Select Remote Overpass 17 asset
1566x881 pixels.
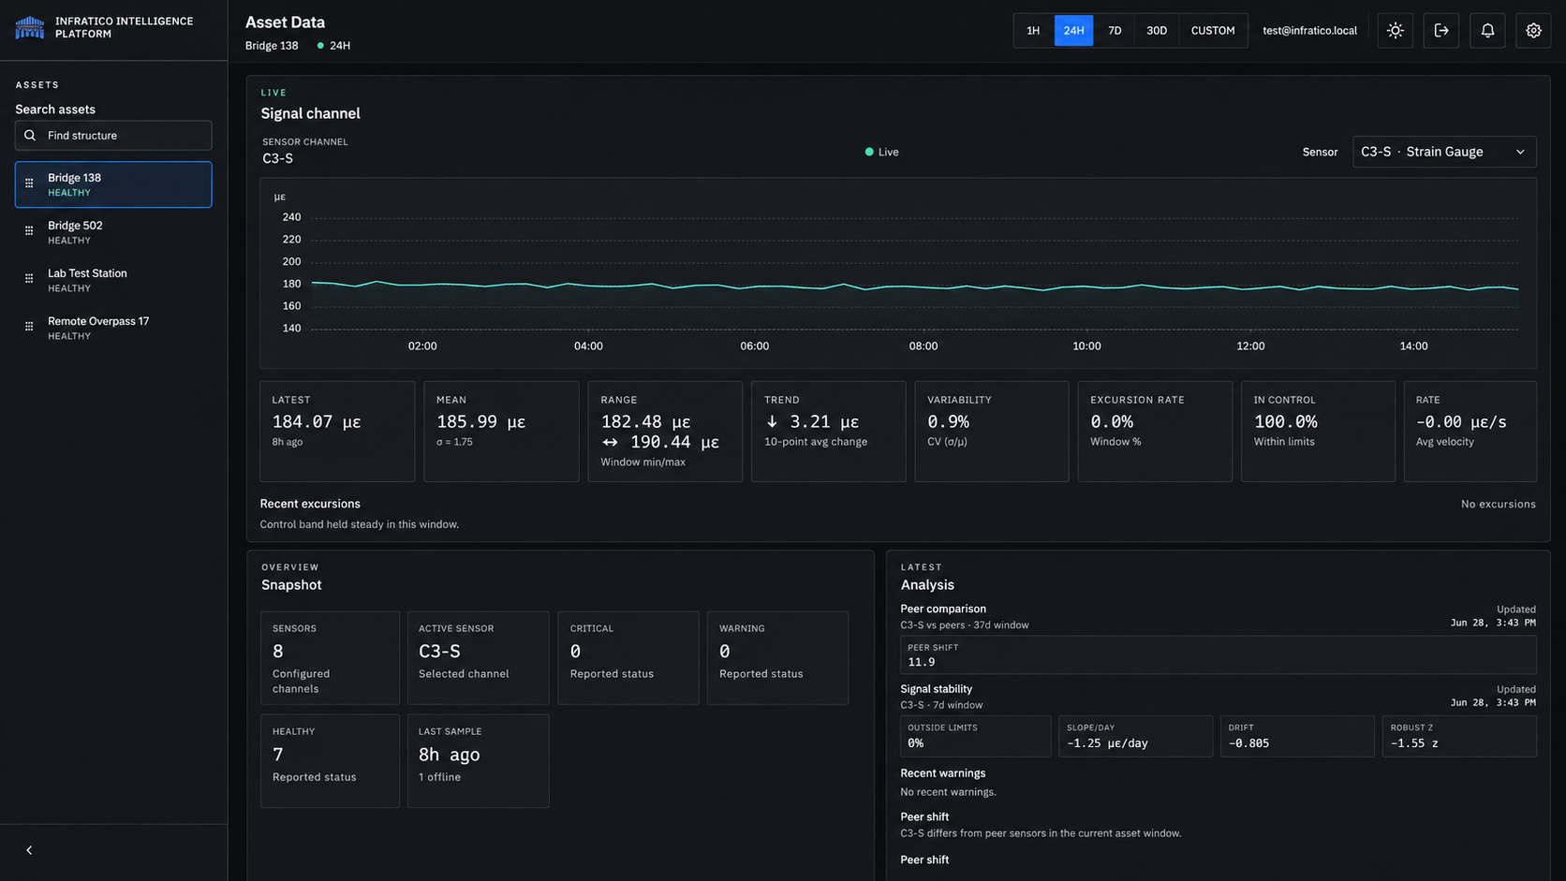pos(113,328)
